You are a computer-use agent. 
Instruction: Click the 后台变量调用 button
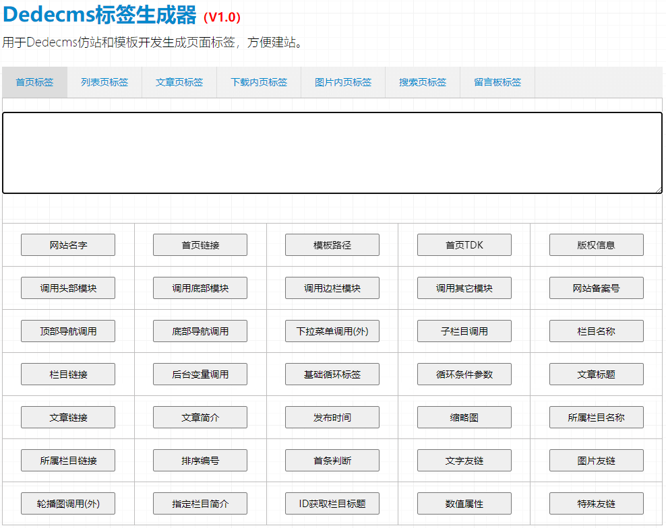point(200,374)
